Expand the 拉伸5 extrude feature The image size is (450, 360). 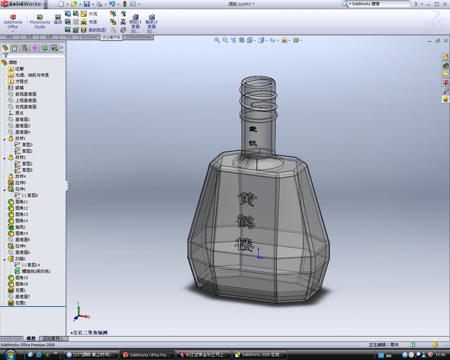point(4,183)
